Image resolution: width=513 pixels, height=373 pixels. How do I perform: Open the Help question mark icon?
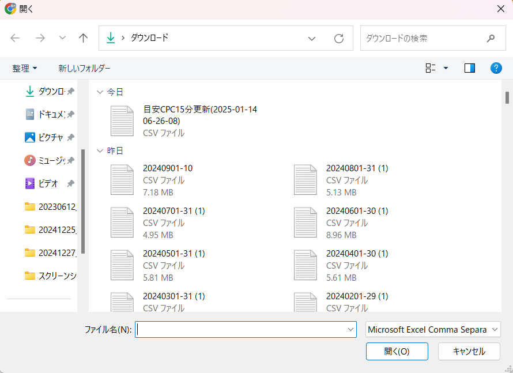click(x=496, y=68)
